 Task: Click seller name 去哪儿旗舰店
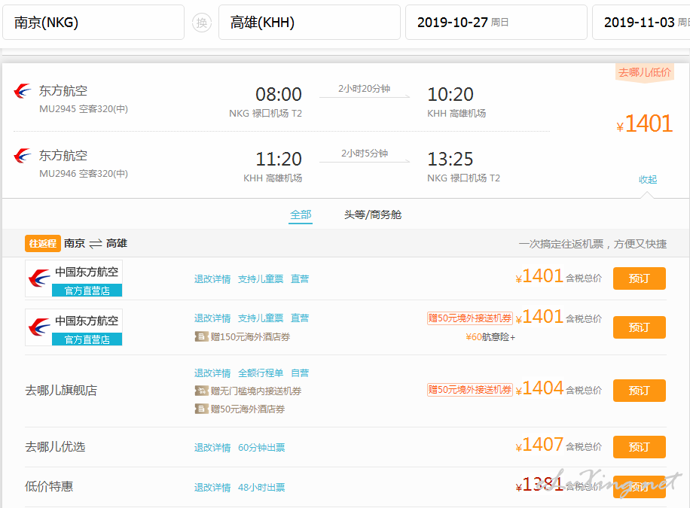[61, 390]
